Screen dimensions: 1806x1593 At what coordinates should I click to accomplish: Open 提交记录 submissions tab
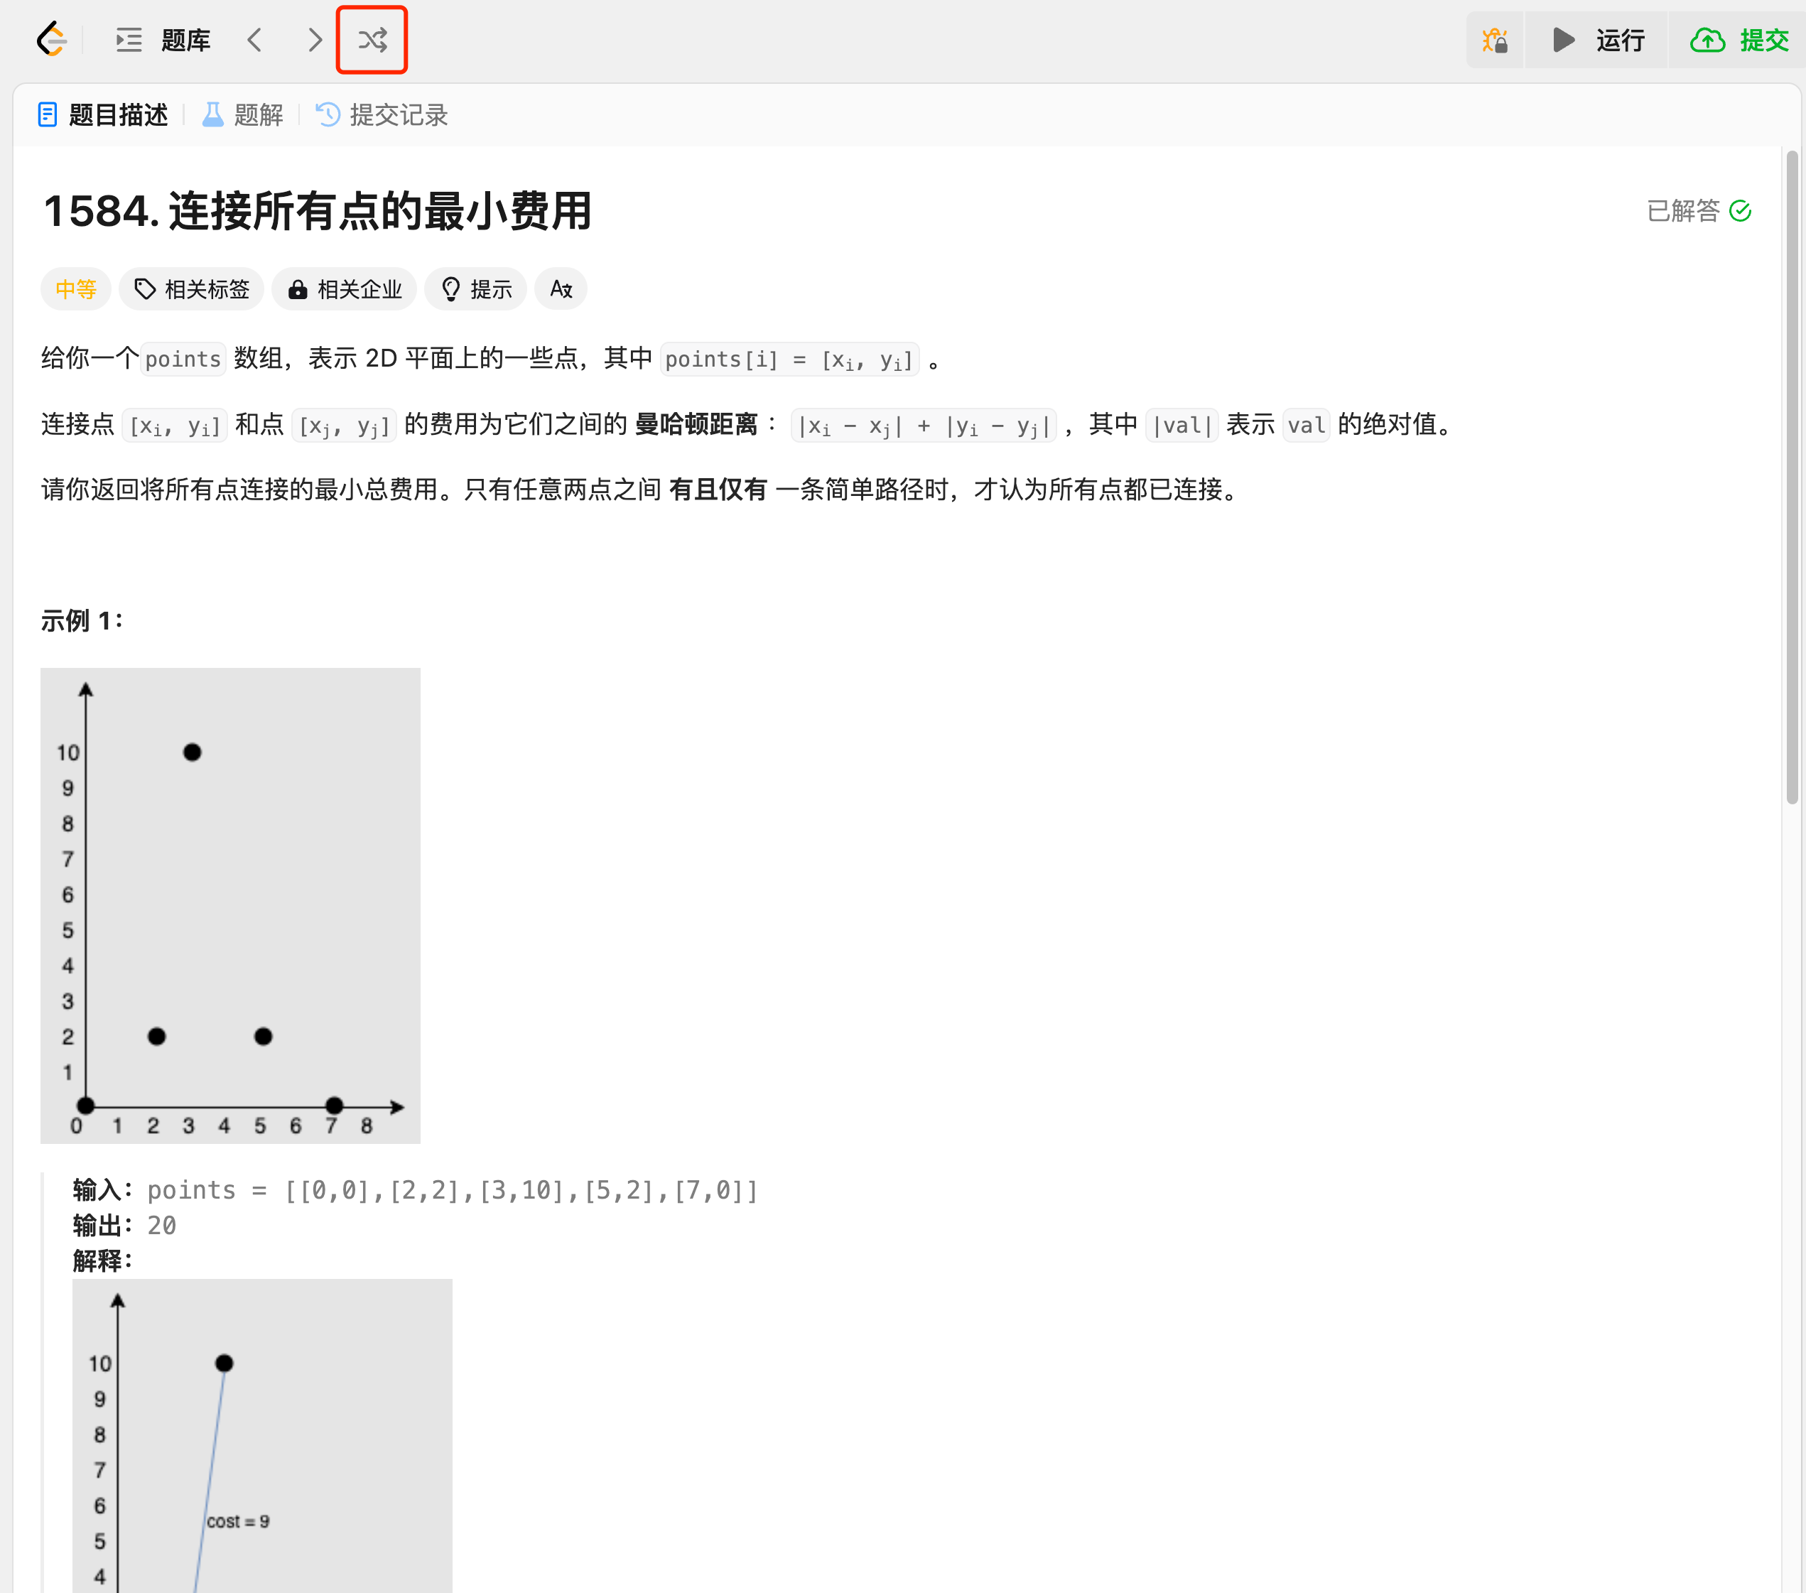(382, 115)
